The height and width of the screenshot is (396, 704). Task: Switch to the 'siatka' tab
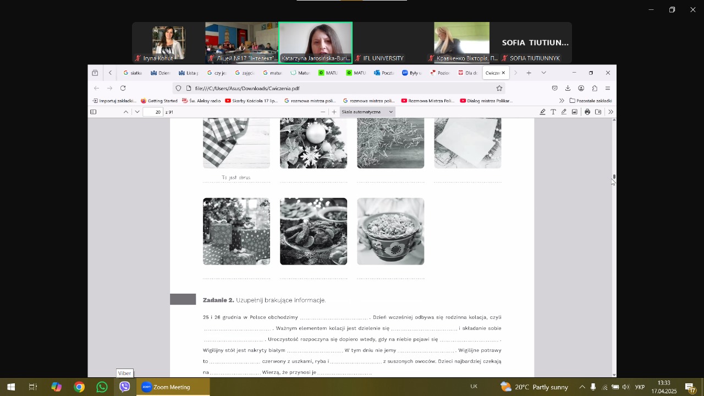coord(133,73)
